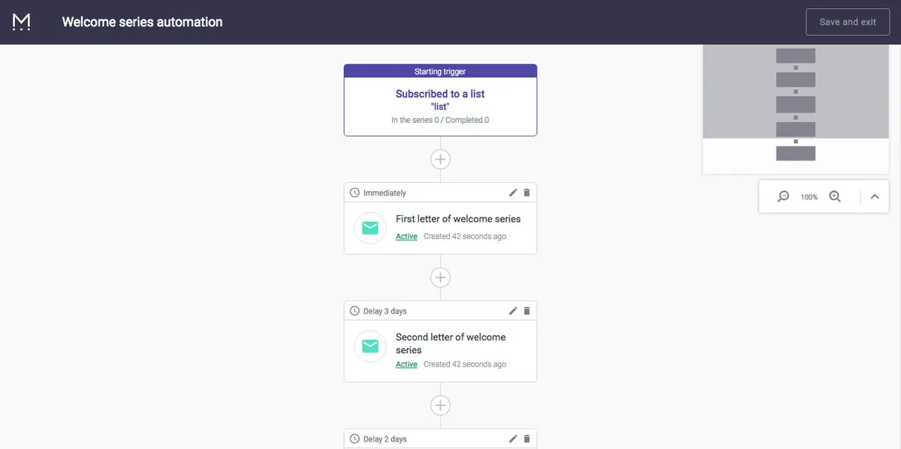Viewport: 901px width, 449px height.
Task: Edit the Delay 2 days step
Action: coord(514,439)
